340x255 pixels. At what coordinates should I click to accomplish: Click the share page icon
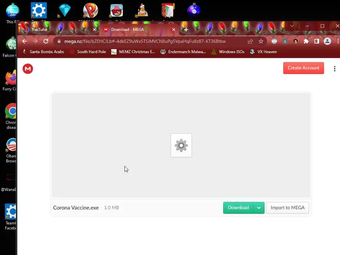pyautogui.click(x=250, y=41)
